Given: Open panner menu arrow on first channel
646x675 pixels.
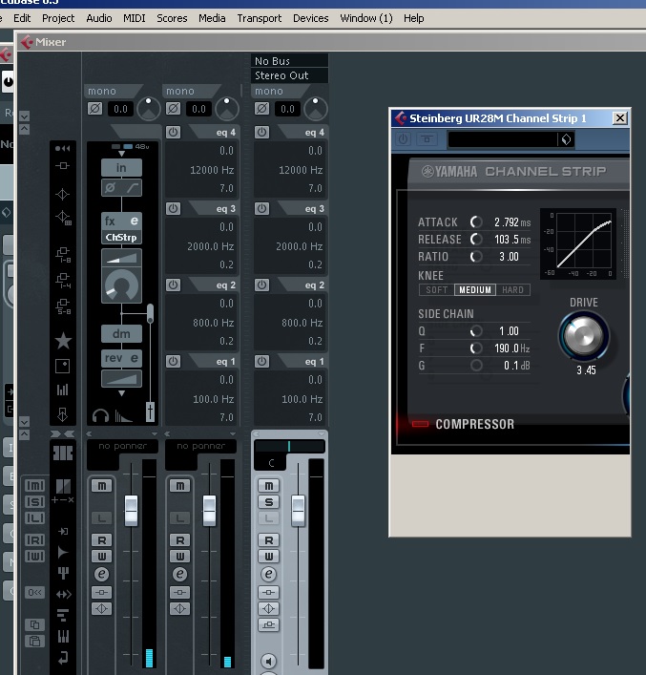Looking at the screenshot, I should click(x=154, y=433).
